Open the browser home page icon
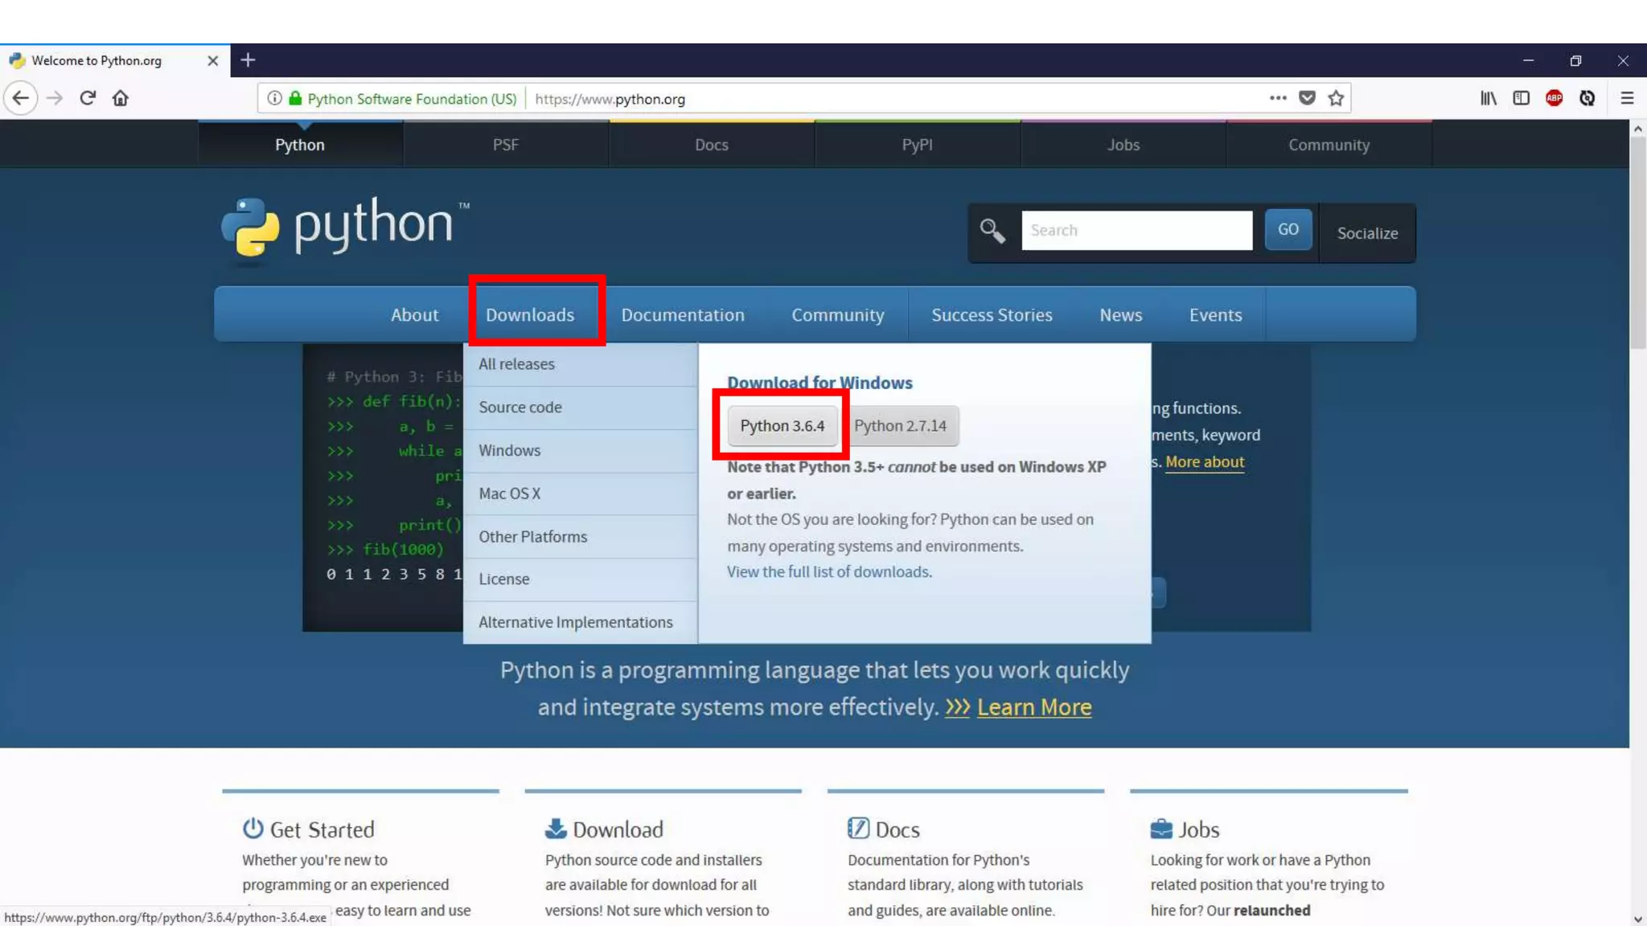Viewport: 1647px width, 926px height. click(121, 98)
